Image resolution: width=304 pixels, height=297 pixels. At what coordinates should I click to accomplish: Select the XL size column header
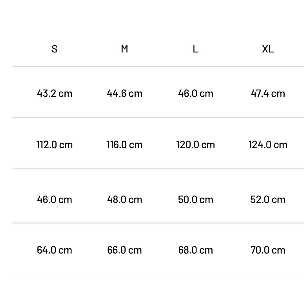[x=268, y=49]
